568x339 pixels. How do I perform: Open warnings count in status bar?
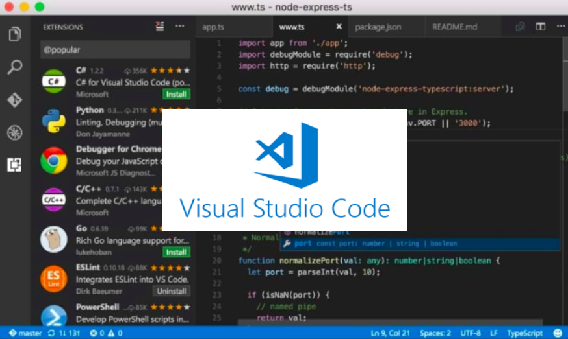point(115,333)
